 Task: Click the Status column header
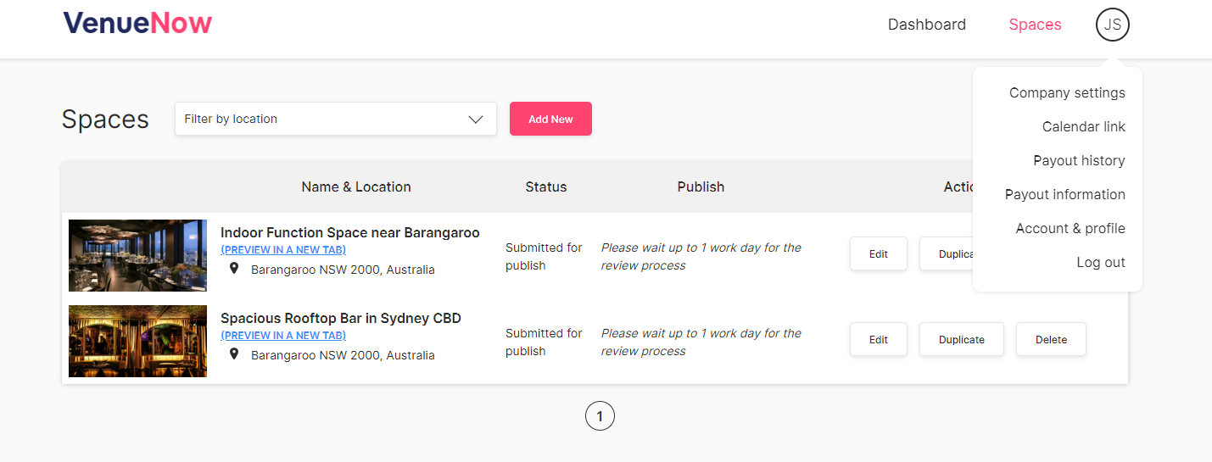546,186
